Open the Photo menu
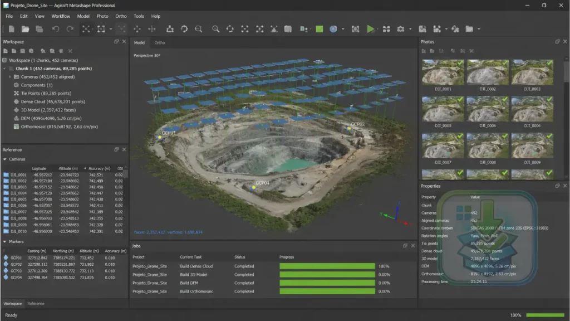Viewport: 570px width, 321px height. click(102, 16)
